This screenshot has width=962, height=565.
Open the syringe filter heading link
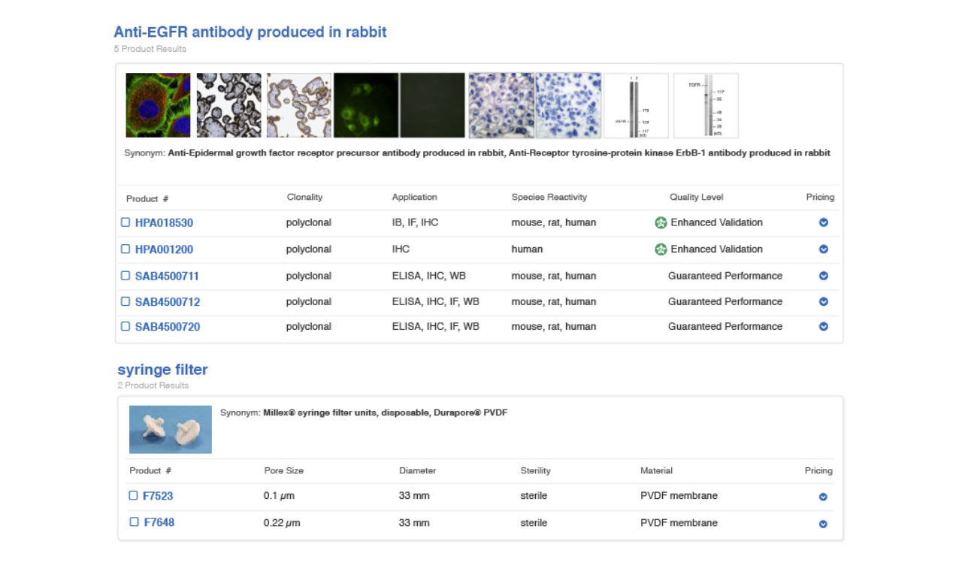162,370
